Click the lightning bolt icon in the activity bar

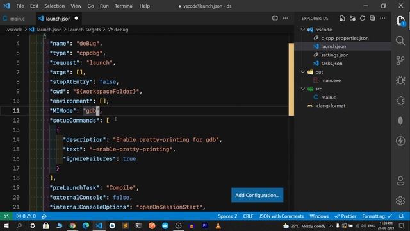click(x=400, y=141)
